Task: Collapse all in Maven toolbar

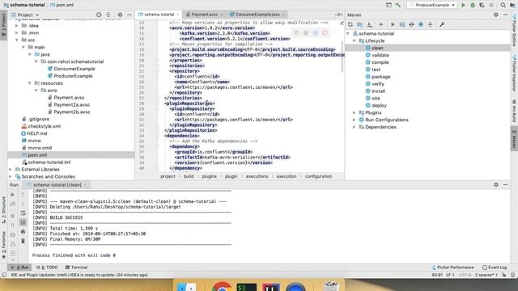Action: tap(430, 24)
